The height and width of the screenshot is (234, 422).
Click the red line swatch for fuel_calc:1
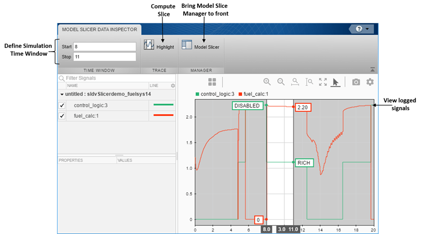[x=164, y=115]
